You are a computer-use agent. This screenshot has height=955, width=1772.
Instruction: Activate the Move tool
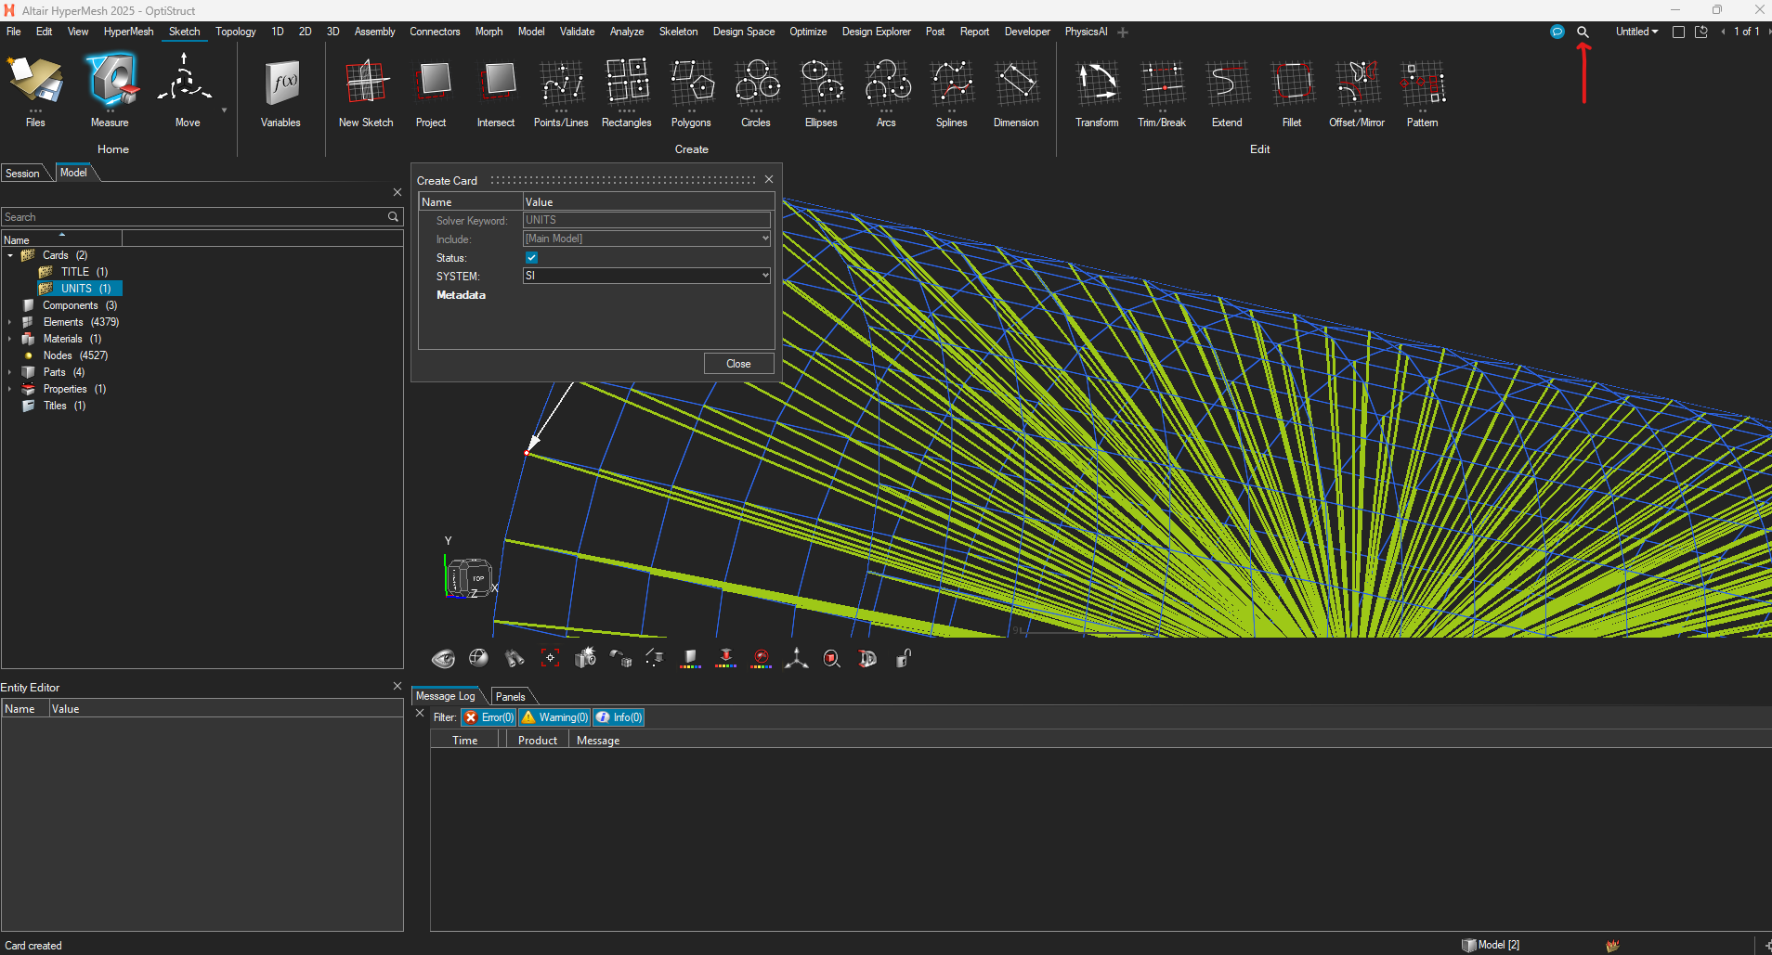tap(187, 91)
